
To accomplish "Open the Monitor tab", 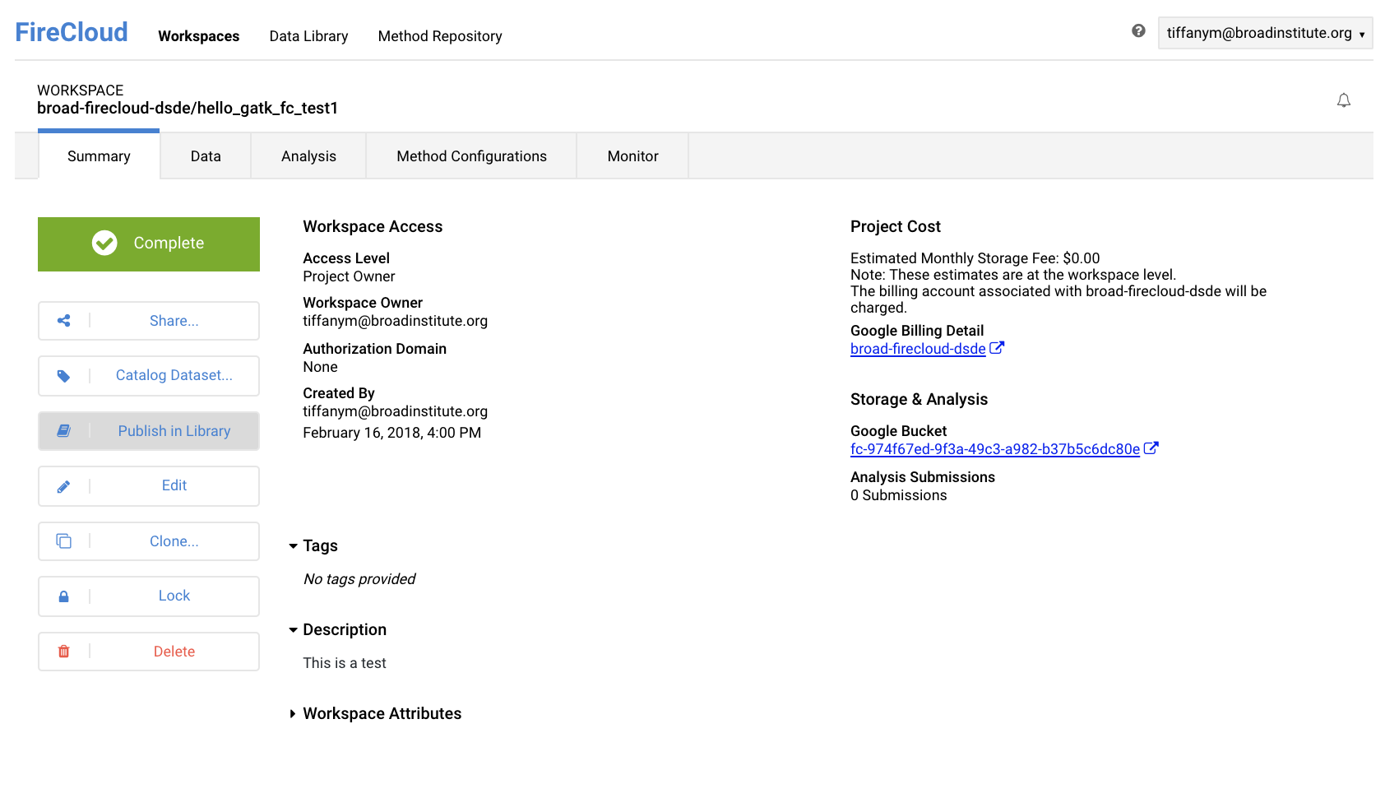I will click(x=632, y=156).
